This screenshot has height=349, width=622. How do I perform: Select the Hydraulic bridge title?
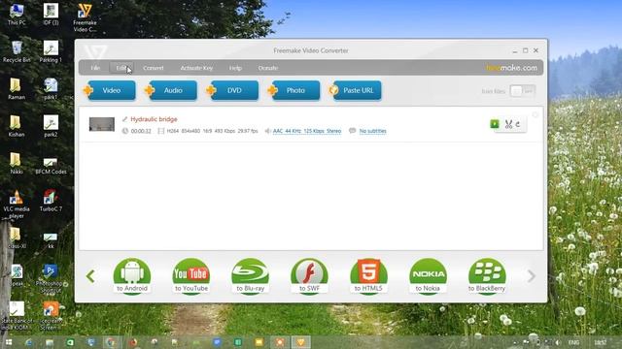(x=154, y=119)
